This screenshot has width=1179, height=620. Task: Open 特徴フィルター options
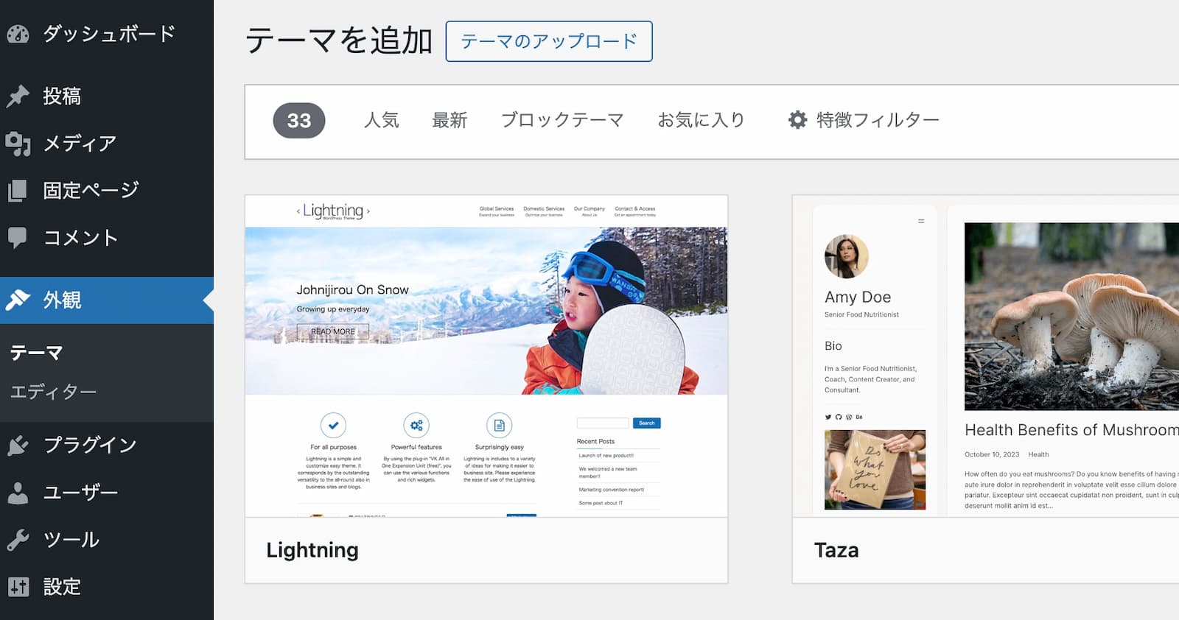864,120
